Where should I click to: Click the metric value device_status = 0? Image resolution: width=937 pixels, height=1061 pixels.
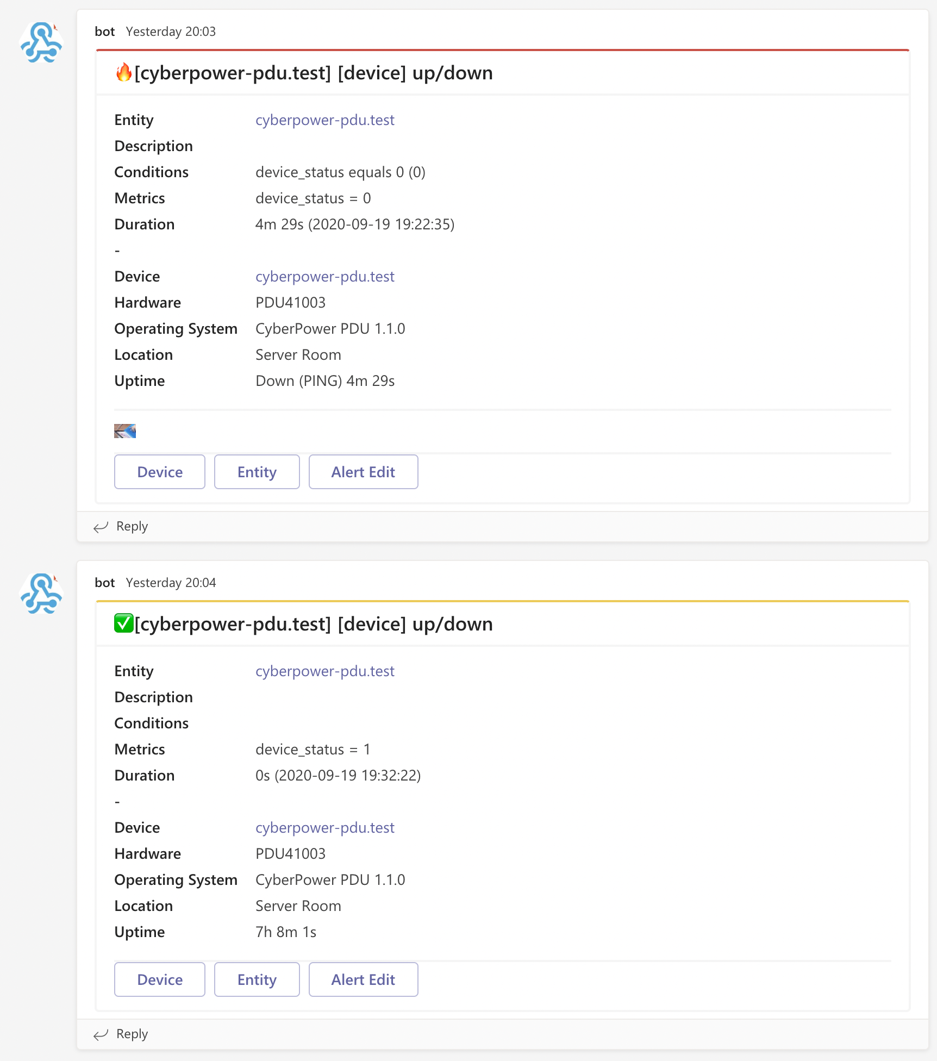(x=313, y=198)
